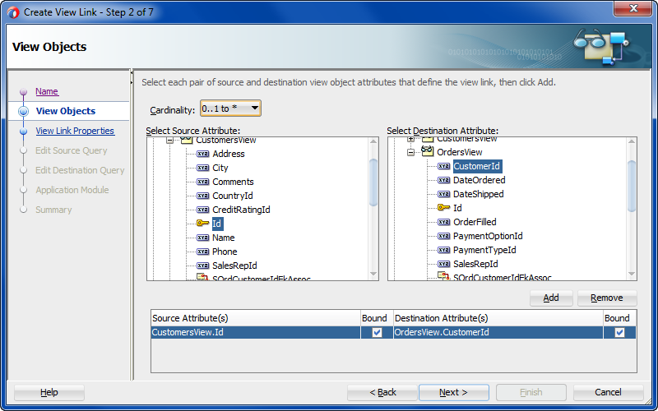Click the Source Attribute(s) column header
Image resolution: width=658 pixels, height=411 pixels.
[256, 318]
